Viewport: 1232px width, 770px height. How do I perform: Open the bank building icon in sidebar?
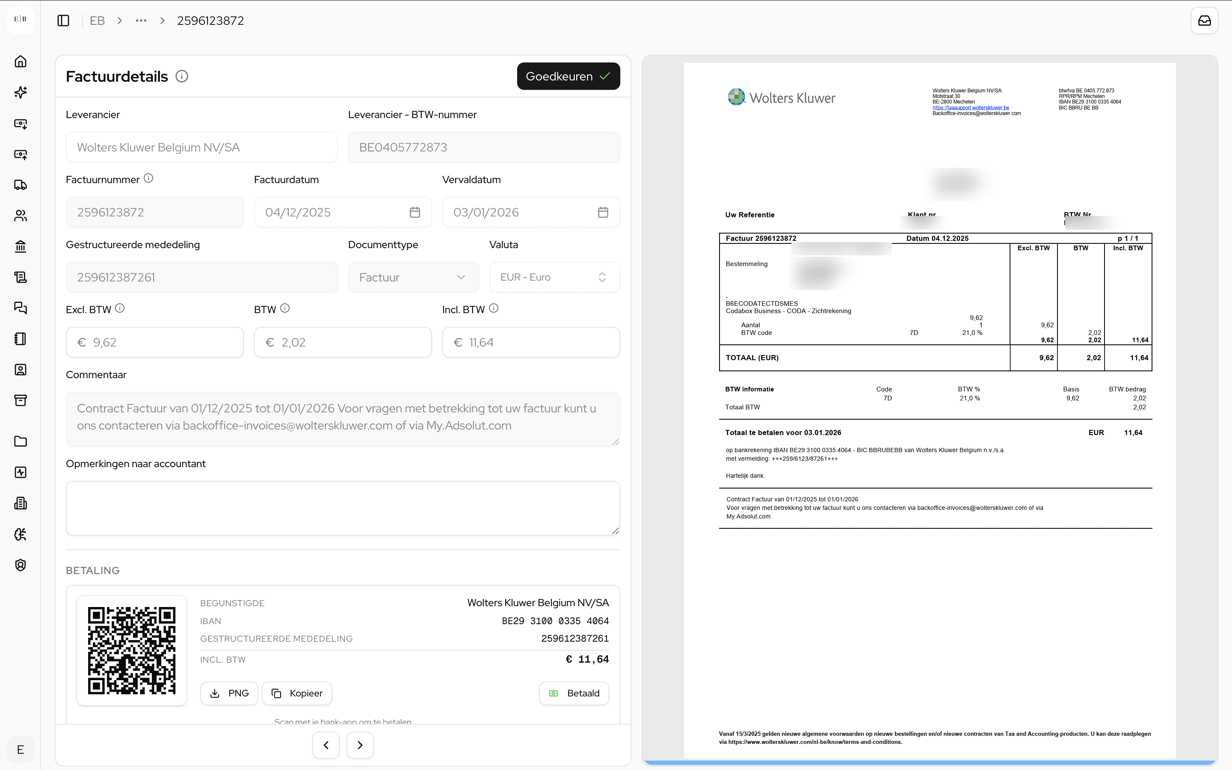tap(21, 246)
